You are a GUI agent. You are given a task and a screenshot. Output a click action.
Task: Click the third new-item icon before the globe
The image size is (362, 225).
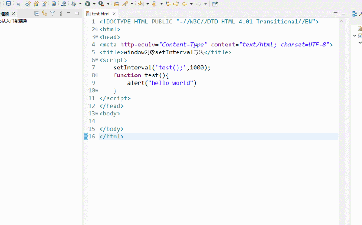click(x=44, y=4)
